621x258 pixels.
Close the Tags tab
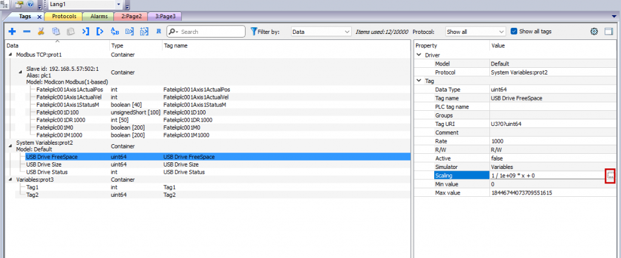point(38,16)
